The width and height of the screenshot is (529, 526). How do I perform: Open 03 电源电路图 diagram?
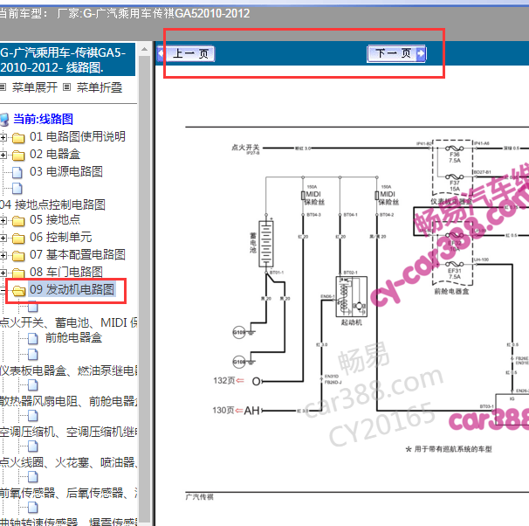(x=66, y=171)
